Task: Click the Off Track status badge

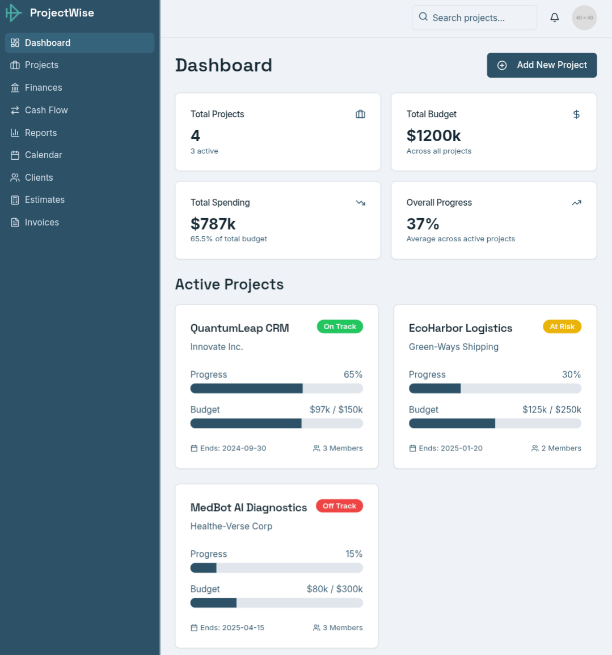Action: tap(339, 506)
